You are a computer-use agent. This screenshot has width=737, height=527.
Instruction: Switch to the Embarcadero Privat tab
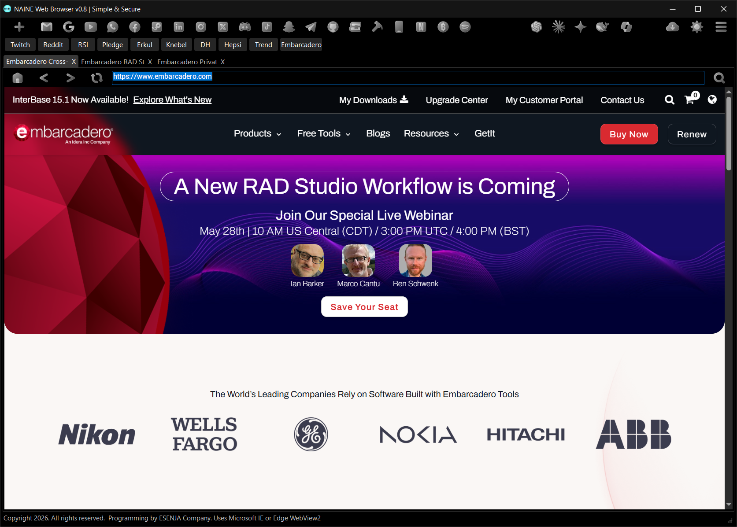(187, 62)
